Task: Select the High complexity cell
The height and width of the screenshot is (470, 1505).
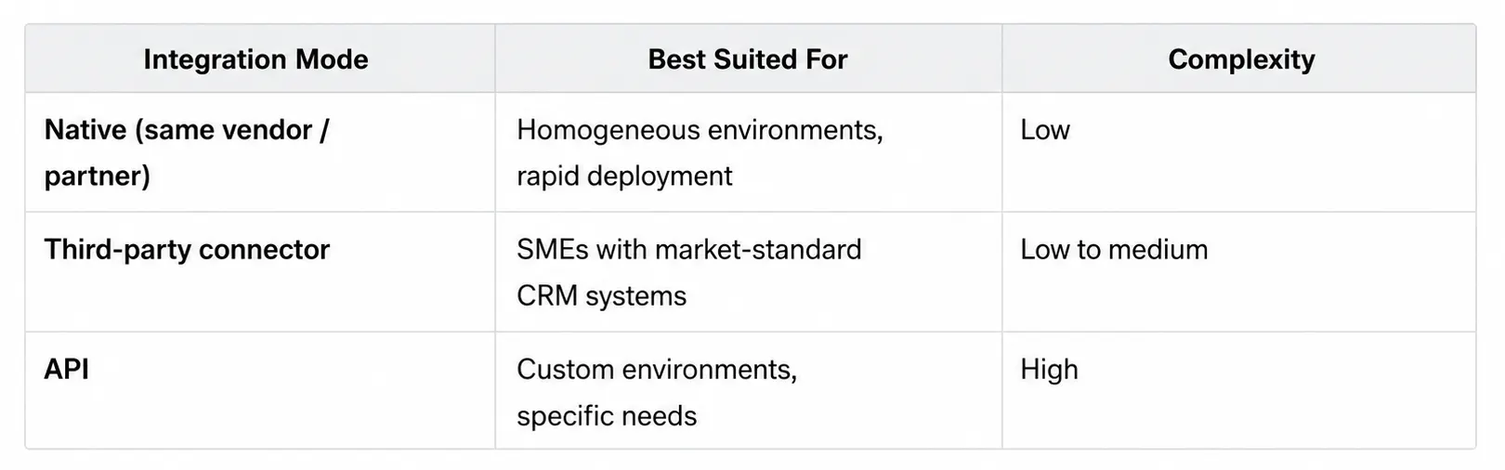Action: (x=1049, y=370)
